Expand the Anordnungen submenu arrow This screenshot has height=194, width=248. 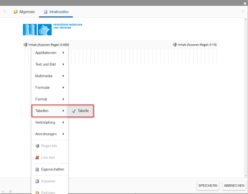click(x=63, y=134)
